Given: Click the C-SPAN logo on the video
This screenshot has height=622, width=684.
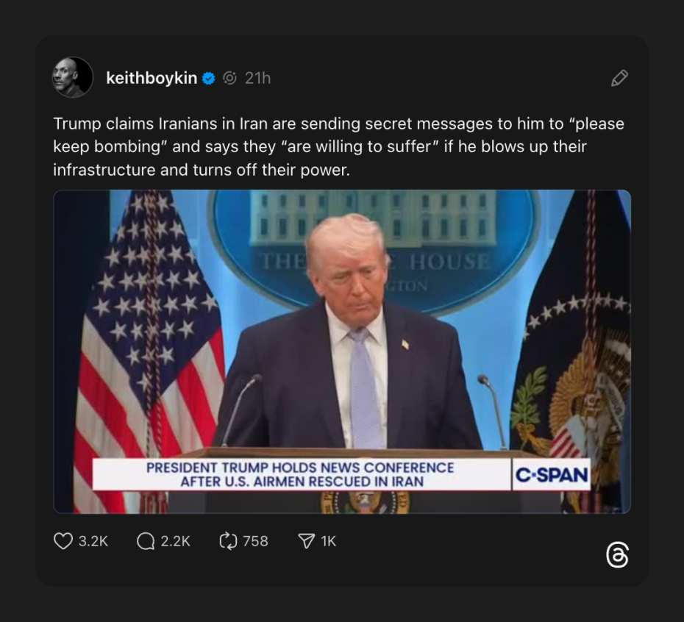Looking at the screenshot, I should pos(552,474).
